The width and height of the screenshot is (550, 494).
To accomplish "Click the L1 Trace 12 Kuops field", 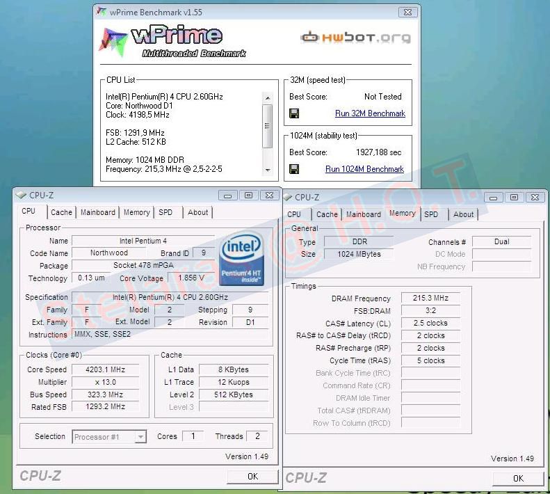I will coord(234,382).
